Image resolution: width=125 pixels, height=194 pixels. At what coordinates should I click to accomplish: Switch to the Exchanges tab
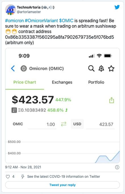(62, 82)
